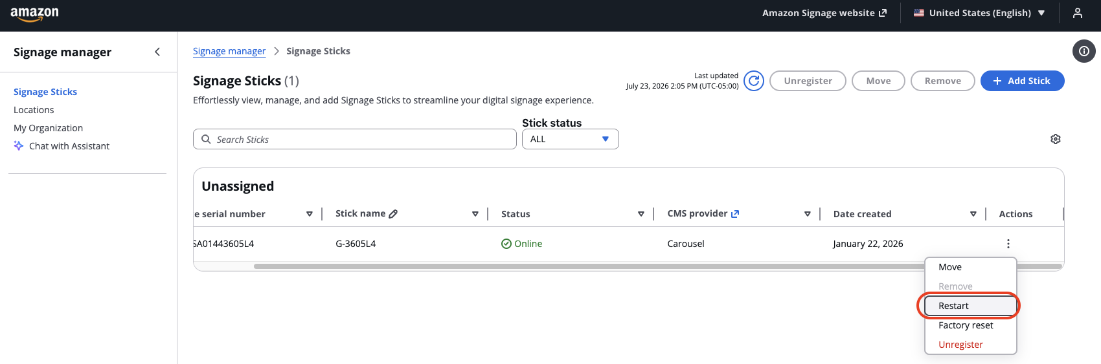Click the Add Stick button

pos(1022,81)
